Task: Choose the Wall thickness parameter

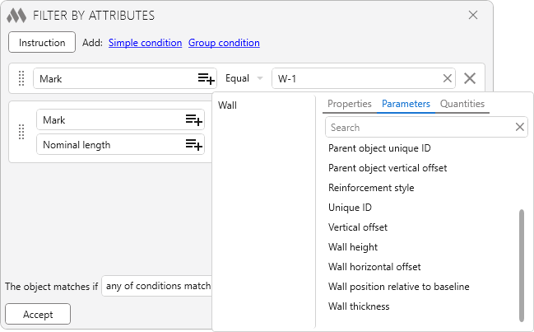Action: (359, 306)
